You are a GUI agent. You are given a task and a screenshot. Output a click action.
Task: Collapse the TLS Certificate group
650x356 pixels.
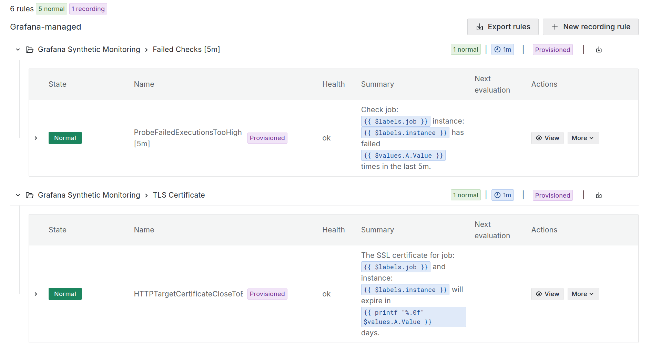pyautogui.click(x=18, y=195)
